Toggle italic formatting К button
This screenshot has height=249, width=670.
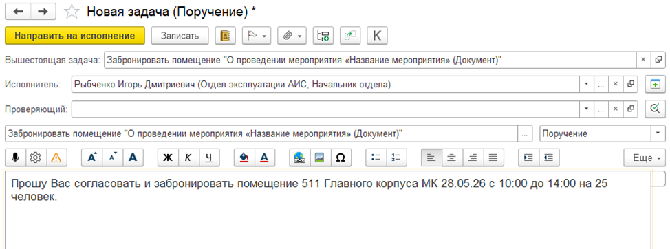[x=188, y=158]
